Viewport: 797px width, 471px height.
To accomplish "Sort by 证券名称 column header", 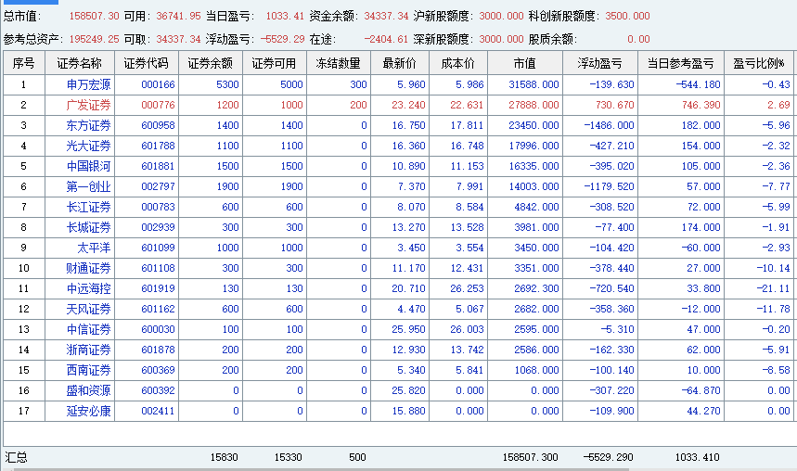I will [x=80, y=63].
